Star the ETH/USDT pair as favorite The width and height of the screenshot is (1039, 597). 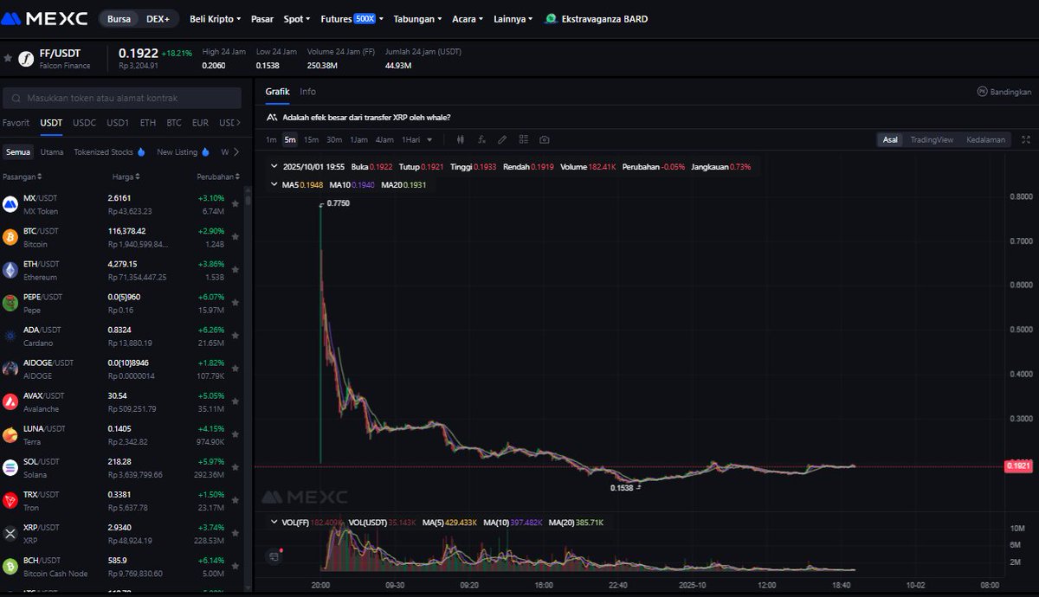234,271
